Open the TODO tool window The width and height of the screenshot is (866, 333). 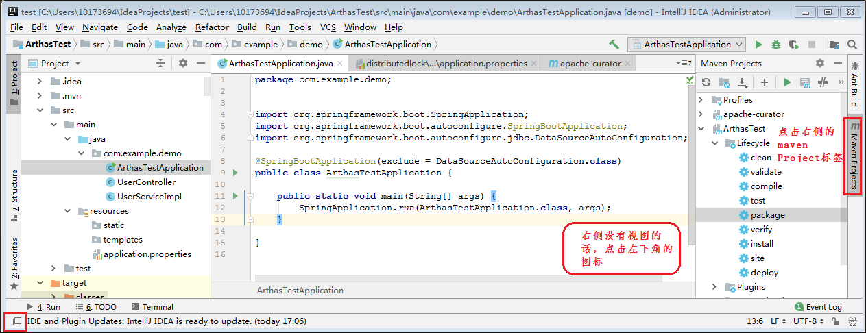(x=95, y=307)
